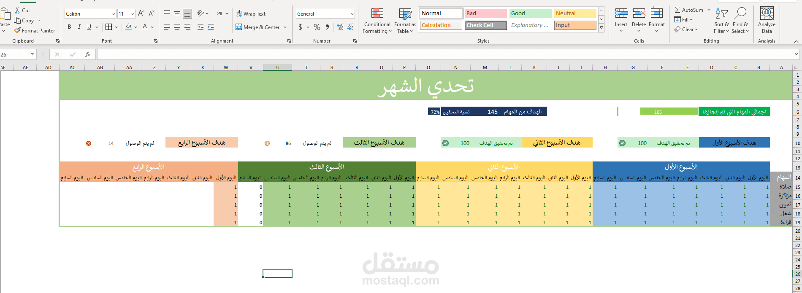
Task: Open the font size 11 dropdown
Action: tap(133, 14)
